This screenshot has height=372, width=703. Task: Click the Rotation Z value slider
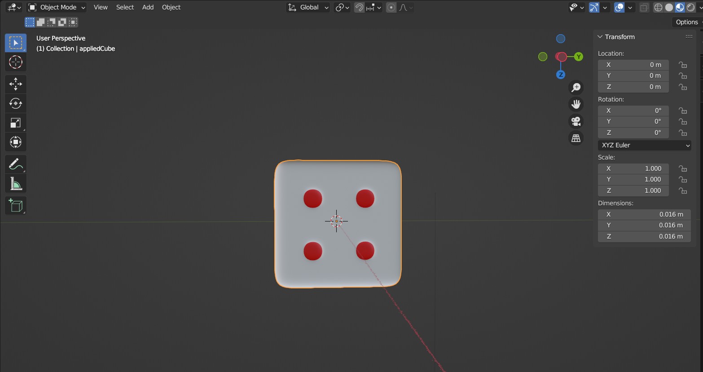click(x=633, y=133)
